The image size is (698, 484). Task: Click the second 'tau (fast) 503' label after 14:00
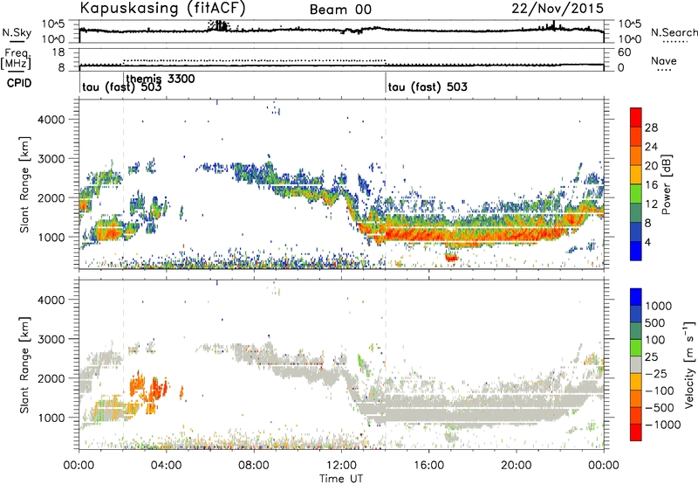pos(428,86)
